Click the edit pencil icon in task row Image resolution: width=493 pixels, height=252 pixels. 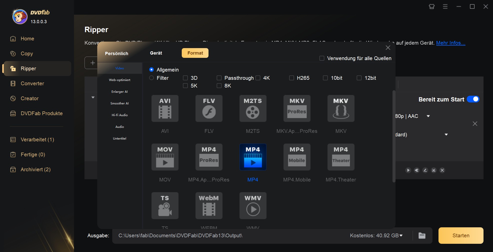(425, 170)
